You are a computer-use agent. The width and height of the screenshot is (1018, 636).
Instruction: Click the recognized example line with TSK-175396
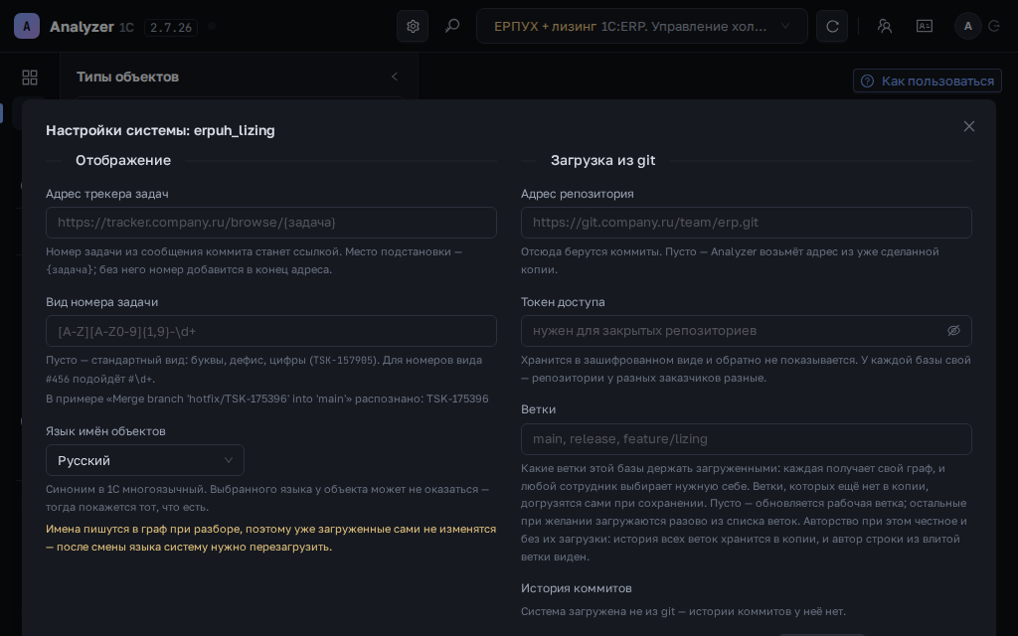266,398
